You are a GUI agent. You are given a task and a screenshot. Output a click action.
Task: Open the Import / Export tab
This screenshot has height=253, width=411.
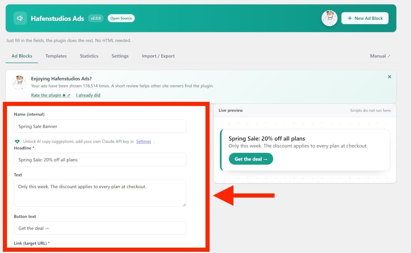click(x=158, y=56)
